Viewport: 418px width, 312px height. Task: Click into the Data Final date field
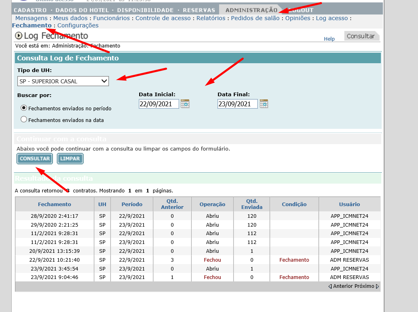238,104
